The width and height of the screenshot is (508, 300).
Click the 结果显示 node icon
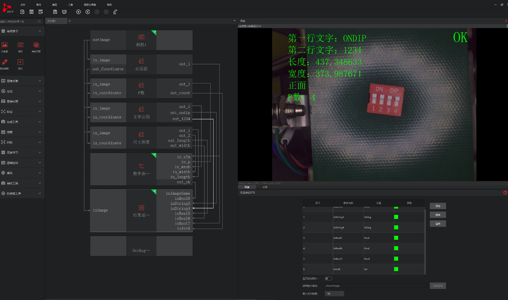[x=141, y=208]
